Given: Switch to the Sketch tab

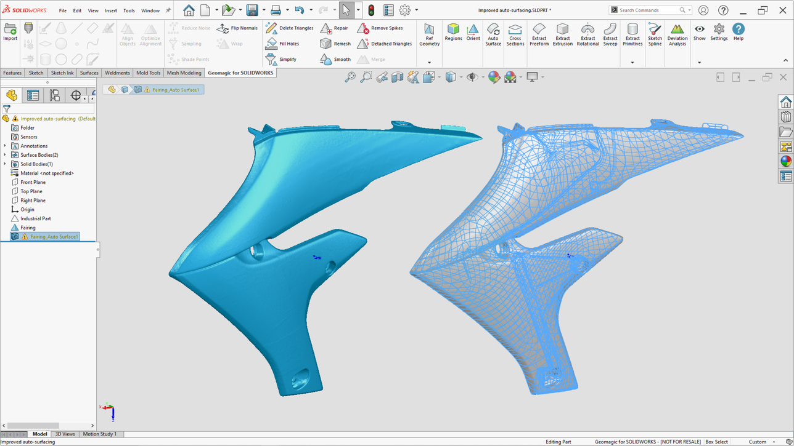Looking at the screenshot, I should coord(36,73).
